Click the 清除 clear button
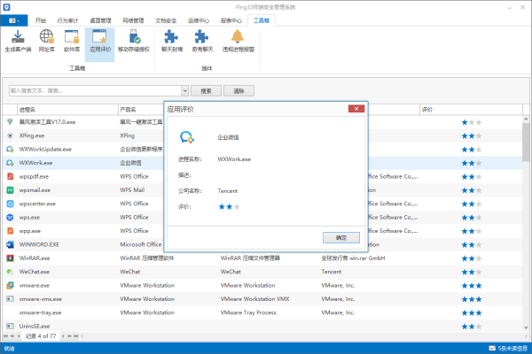 click(x=239, y=91)
